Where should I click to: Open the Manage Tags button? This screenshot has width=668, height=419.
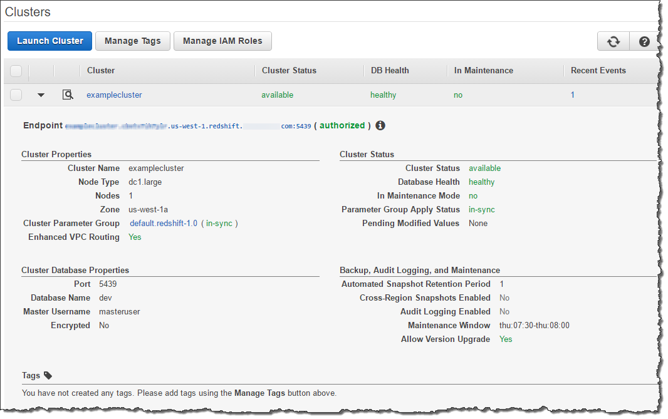click(132, 41)
